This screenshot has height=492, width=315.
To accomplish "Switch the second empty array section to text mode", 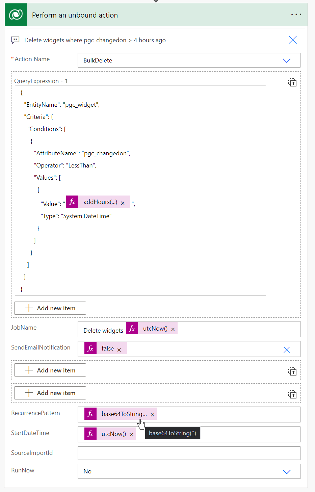I will point(292,394).
